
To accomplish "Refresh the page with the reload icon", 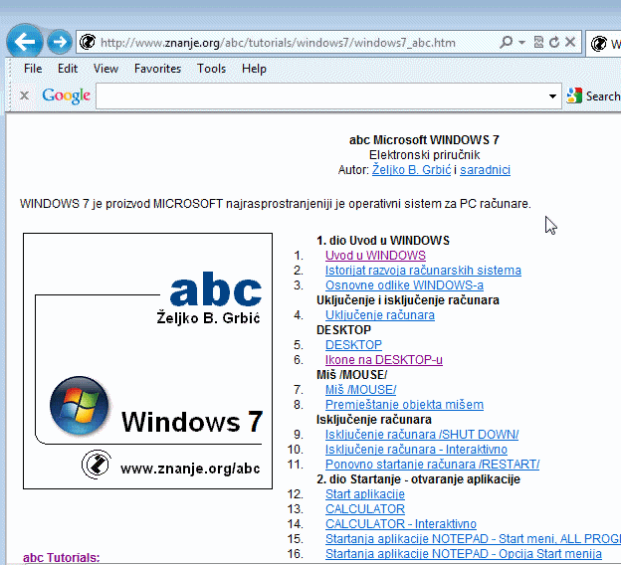I will click(x=553, y=43).
